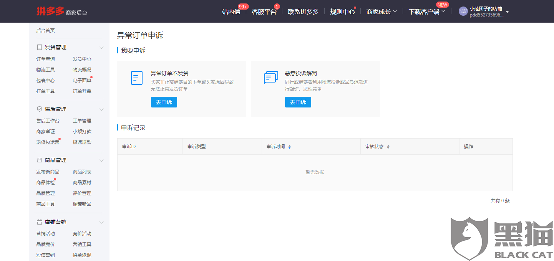Select the 发货管理 document icon
The image size is (554, 261).
click(39, 47)
